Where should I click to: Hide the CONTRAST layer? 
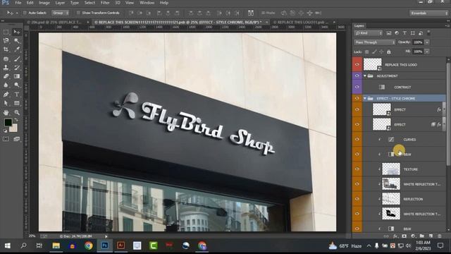point(357,87)
